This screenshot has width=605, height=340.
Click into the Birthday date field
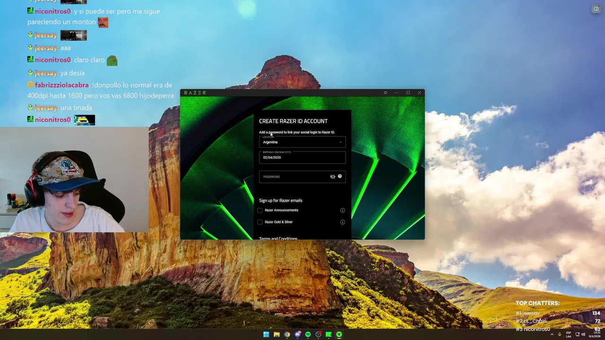(x=302, y=157)
